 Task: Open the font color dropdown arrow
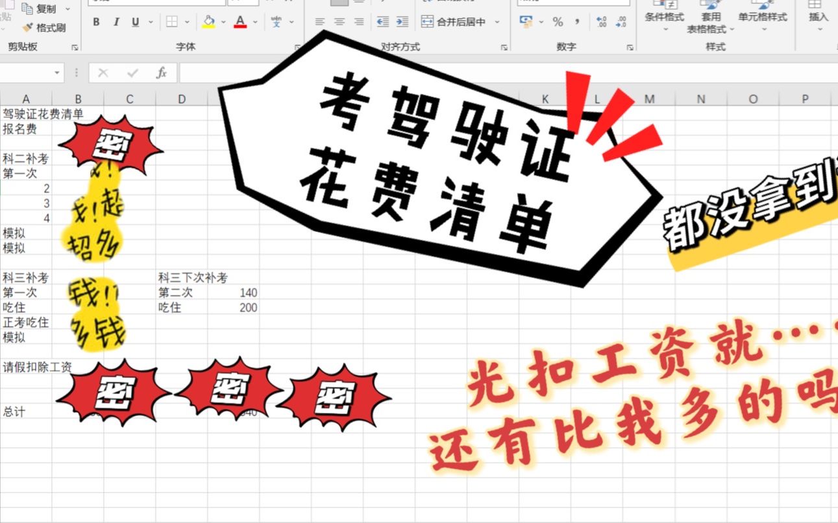[x=256, y=22]
